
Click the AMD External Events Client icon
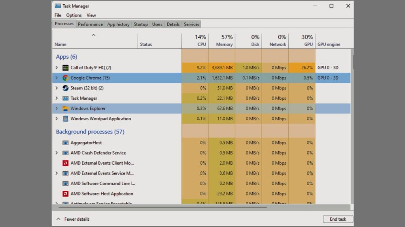click(x=65, y=163)
